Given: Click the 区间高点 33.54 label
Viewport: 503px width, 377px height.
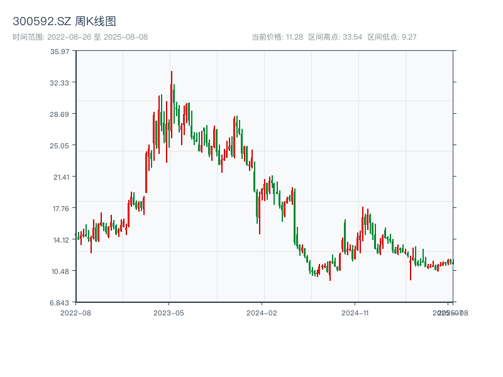Looking at the screenshot, I should coord(334,37).
